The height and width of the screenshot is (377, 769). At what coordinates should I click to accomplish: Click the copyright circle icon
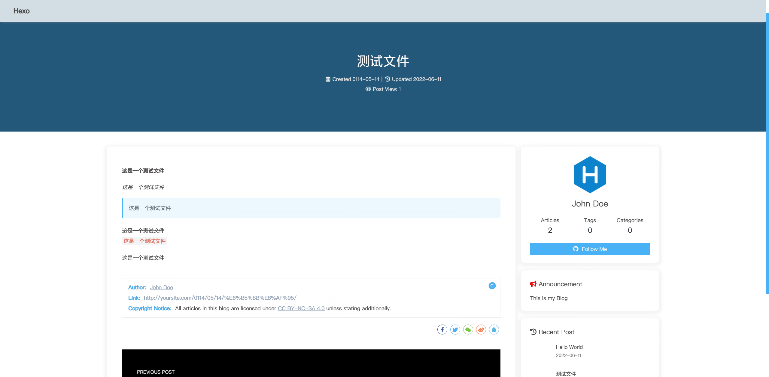point(492,286)
